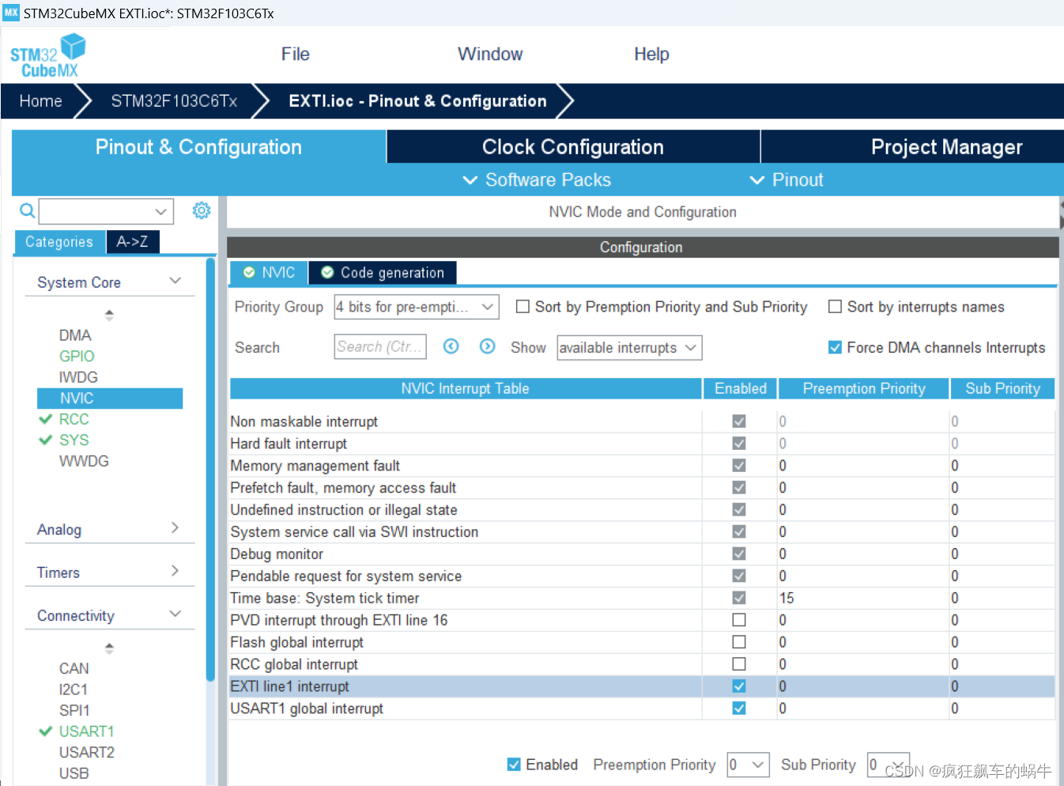The image size is (1064, 786).
Task: Collapse the Connectivity category
Action: pyautogui.click(x=175, y=614)
